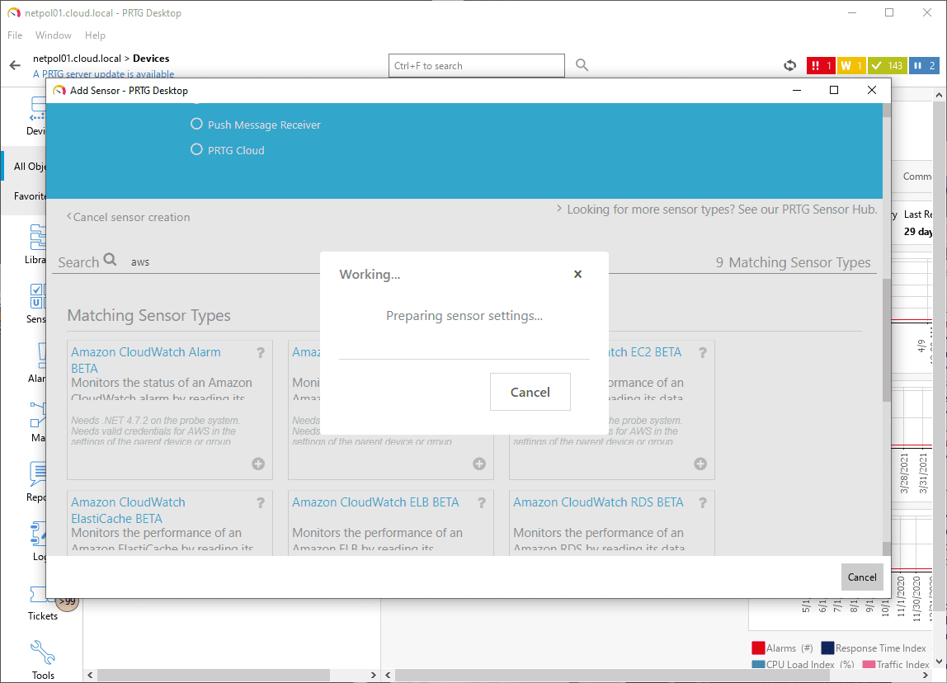The height and width of the screenshot is (683, 947).
Task: Open the Tickets sidebar section
Action: tap(42, 605)
